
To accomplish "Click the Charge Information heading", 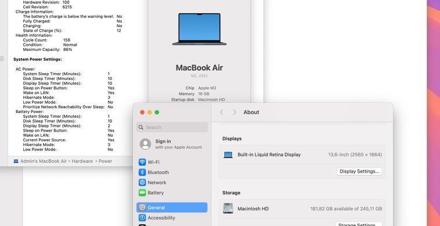I will point(34,12).
